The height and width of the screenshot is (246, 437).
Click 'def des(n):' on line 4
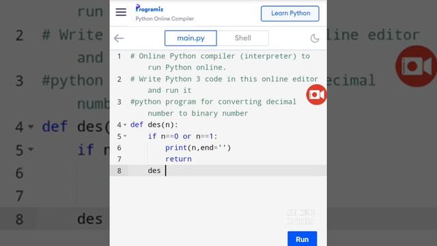click(154, 124)
